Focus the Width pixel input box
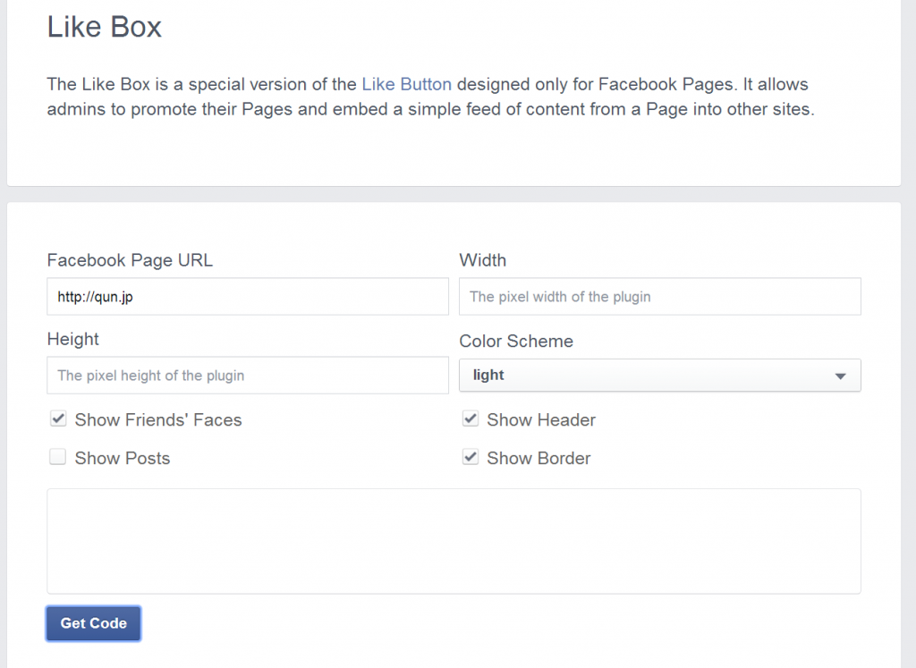The image size is (916, 668). pos(659,297)
